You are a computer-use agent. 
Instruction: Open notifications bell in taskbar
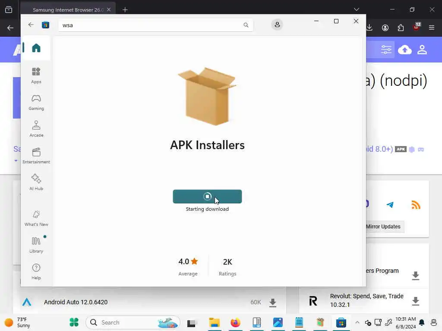[x=422, y=322]
